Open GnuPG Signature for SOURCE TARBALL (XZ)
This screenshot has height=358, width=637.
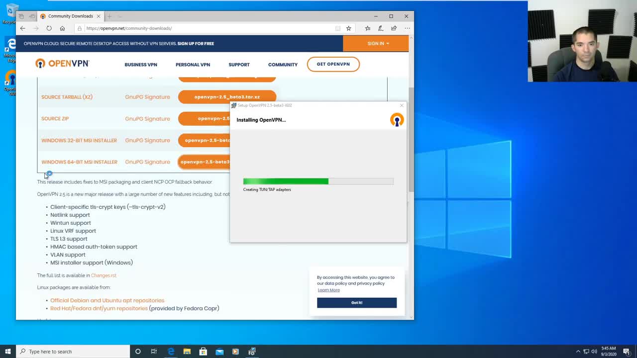point(147,97)
